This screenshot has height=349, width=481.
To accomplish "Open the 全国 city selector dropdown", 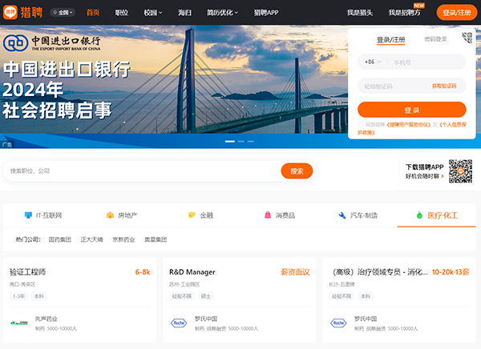I will (63, 13).
